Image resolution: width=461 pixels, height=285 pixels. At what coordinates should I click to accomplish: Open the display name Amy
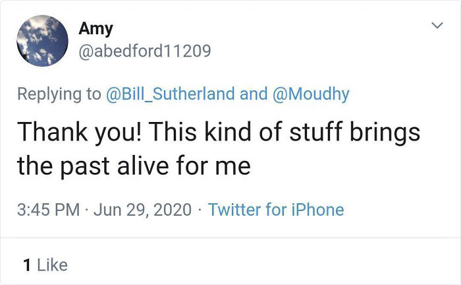(95, 29)
